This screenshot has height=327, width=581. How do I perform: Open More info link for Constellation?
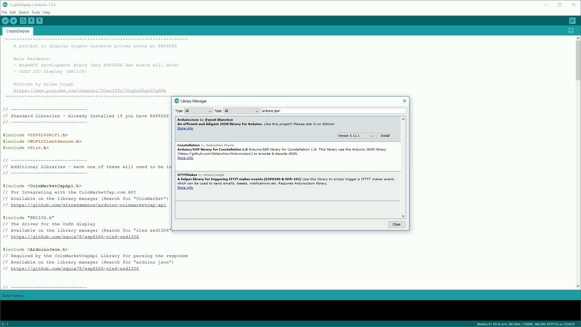[x=185, y=158]
